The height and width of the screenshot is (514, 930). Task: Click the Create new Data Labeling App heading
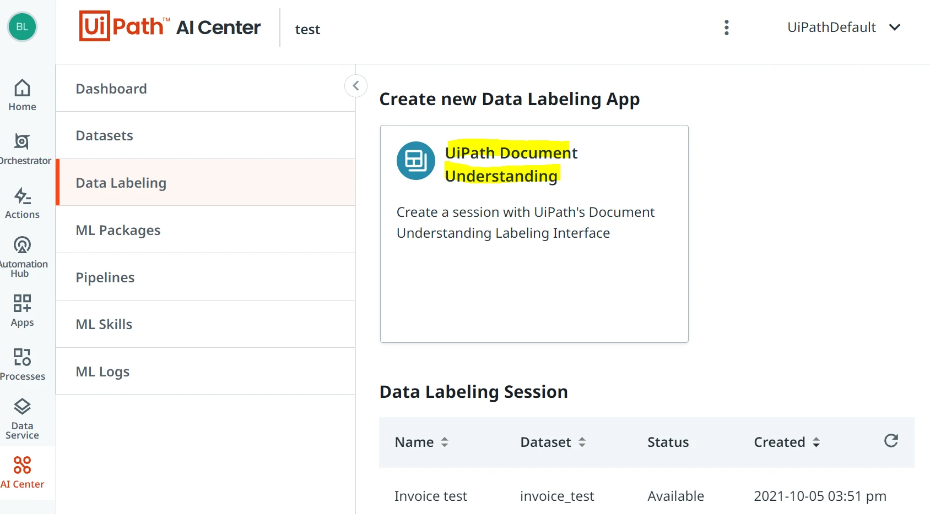(x=510, y=99)
